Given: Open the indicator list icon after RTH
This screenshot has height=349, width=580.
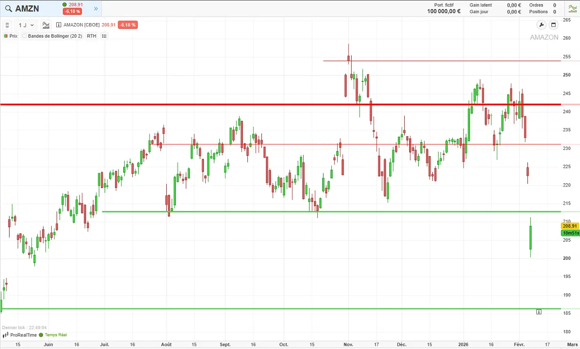Looking at the screenshot, I should point(104,36).
